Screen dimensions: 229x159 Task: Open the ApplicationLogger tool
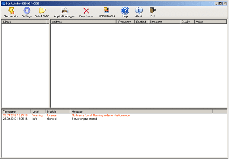pos(64,11)
